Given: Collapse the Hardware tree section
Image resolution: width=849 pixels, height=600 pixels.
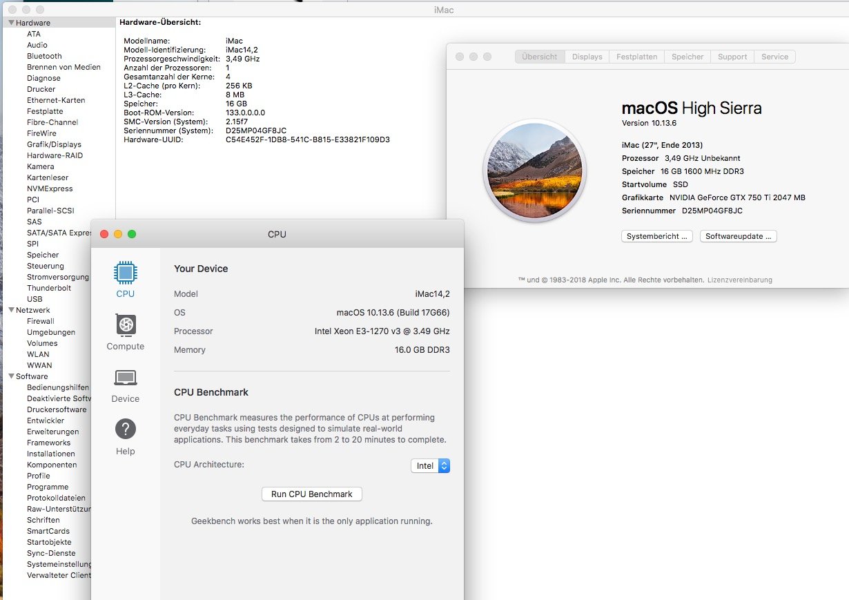Looking at the screenshot, I should pyautogui.click(x=12, y=23).
